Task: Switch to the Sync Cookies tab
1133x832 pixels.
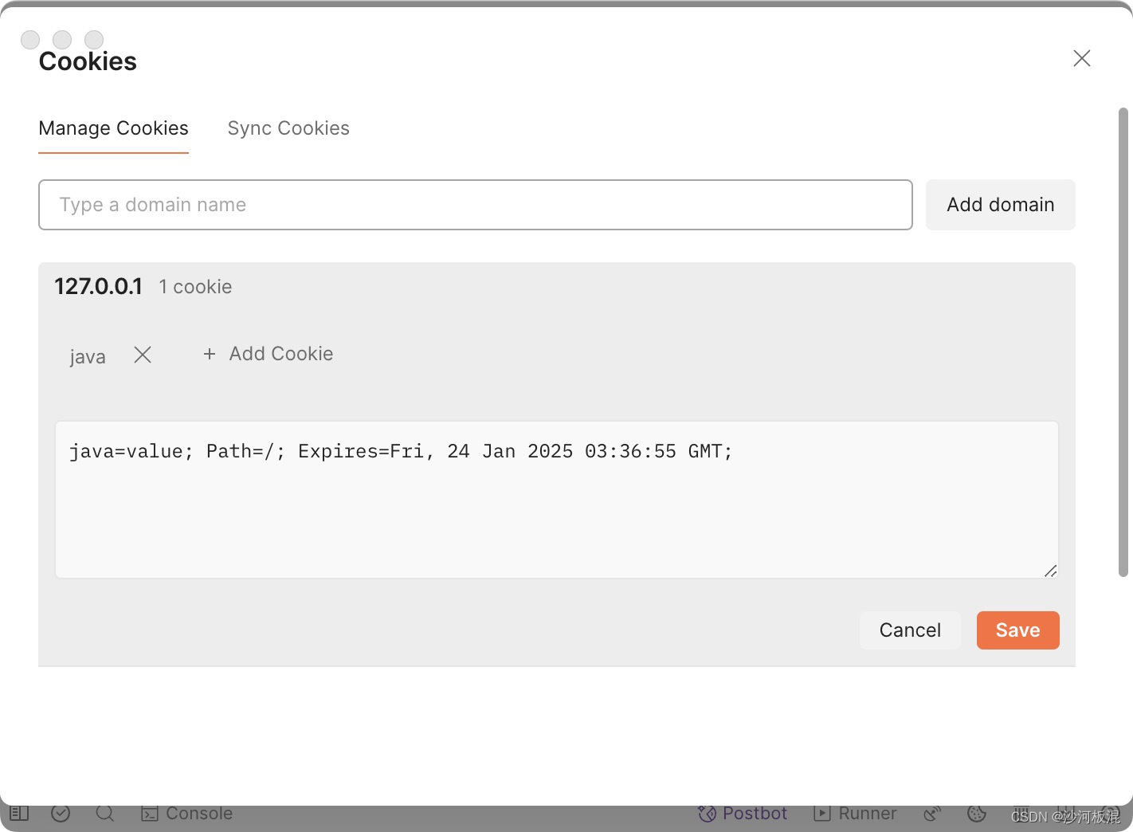Action: pyautogui.click(x=288, y=128)
